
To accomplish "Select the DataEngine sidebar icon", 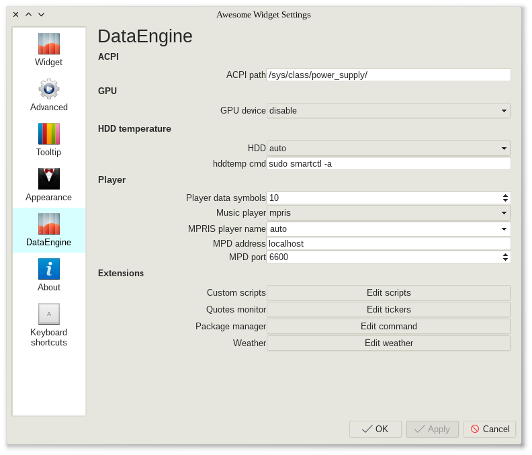I will coord(49,224).
